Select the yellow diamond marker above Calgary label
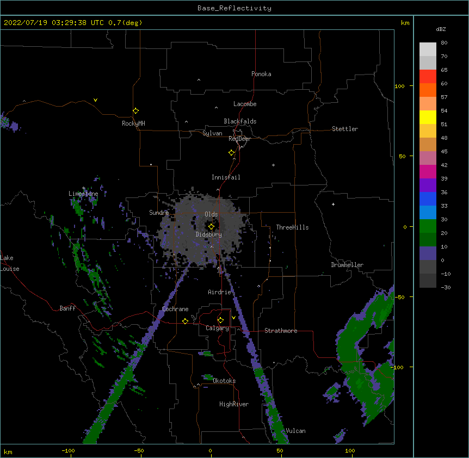 220,320
